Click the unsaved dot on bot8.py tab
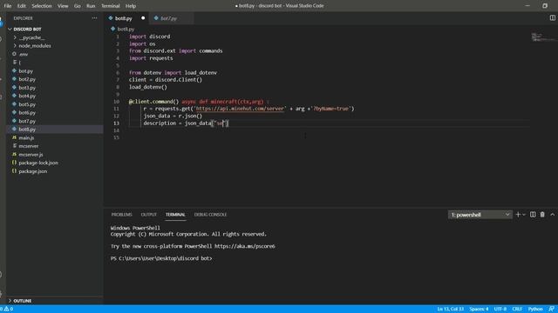The image size is (558, 313). click(x=143, y=18)
